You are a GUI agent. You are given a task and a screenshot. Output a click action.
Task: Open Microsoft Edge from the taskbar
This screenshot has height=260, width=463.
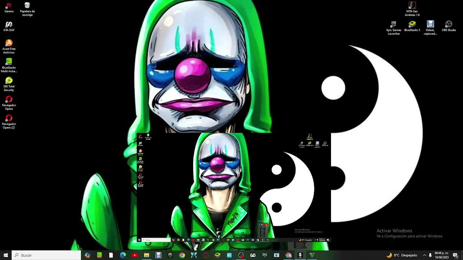click(x=123, y=255)
